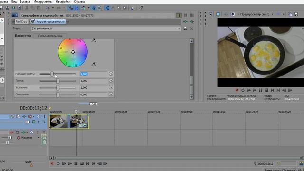Pause playback under video preview
This screenshot has width=304, height=171.
click(x=261, y=90)
